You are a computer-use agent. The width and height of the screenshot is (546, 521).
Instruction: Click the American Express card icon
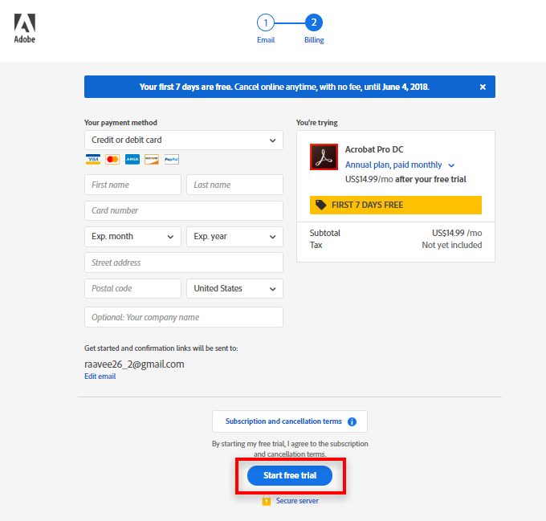pyautogui.click(x=132, y=160)
